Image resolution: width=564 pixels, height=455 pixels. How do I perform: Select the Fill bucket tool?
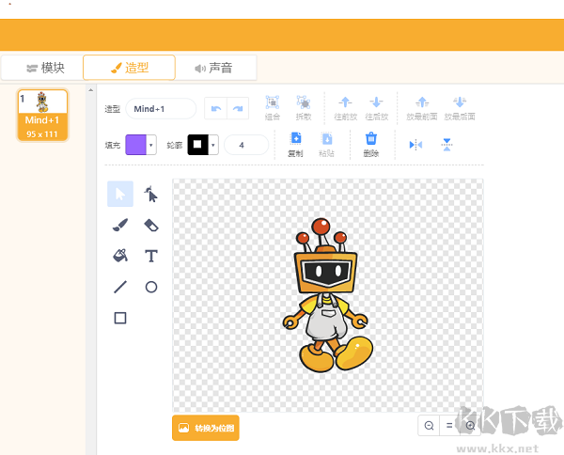pyautogui.click(x=120, y=256)
